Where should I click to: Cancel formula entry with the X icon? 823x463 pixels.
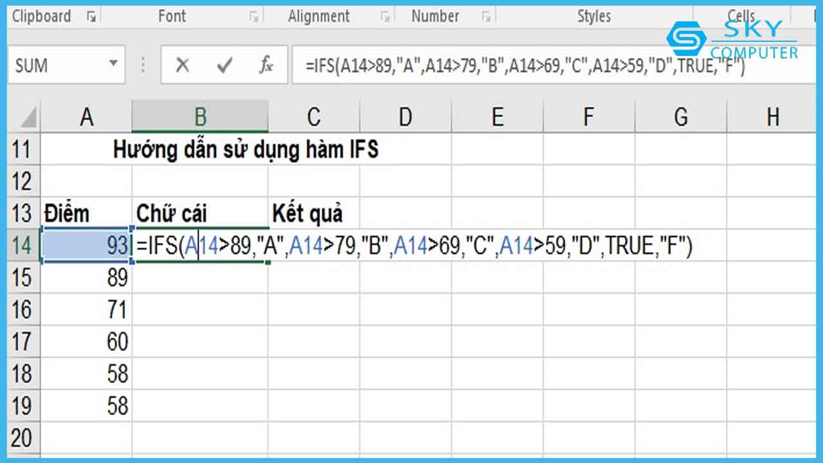[x=183, y=65]
